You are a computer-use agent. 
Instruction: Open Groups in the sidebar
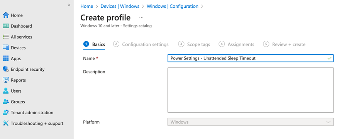(x=18, y=102)
